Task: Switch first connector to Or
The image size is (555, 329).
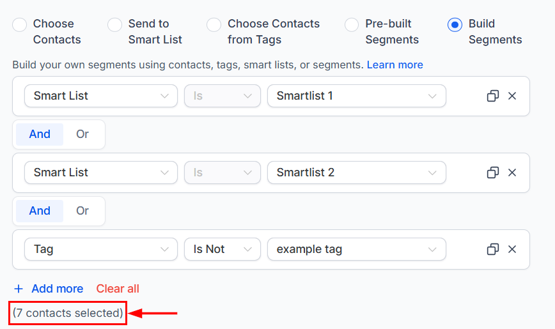Action: tap(82, 134)
